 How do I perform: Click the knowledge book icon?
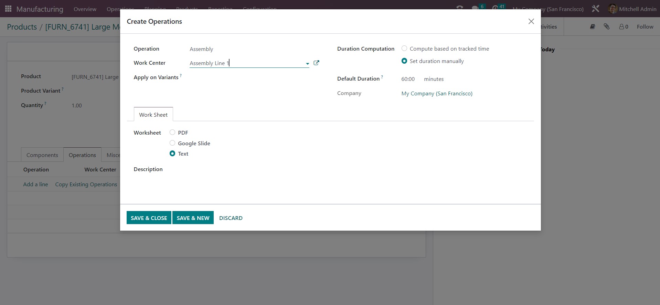click(592, 27)
